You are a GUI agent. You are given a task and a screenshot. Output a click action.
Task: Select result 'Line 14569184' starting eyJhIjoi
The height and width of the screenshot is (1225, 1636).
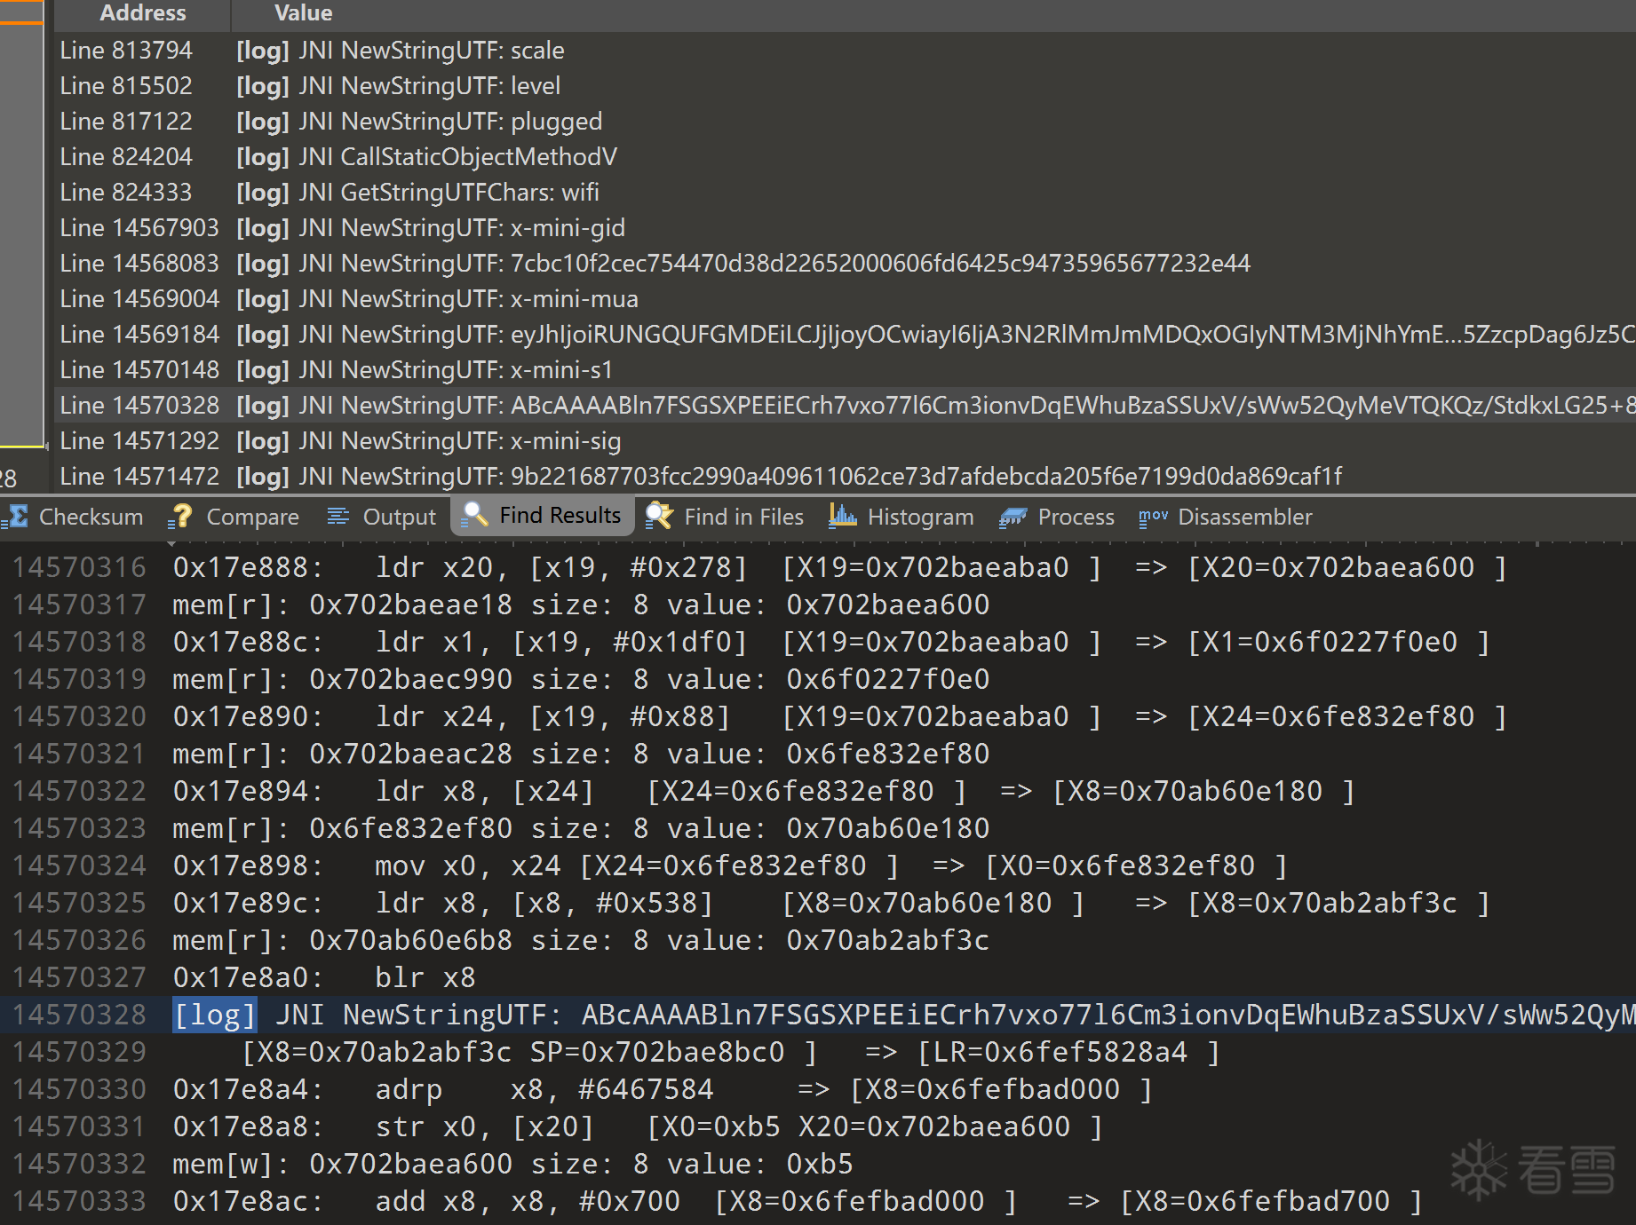pos(845,335)
